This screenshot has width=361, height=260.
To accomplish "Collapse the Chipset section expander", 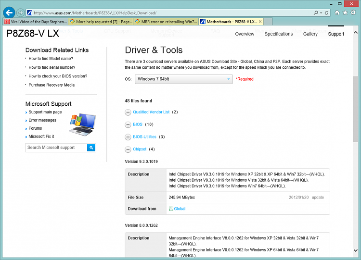I will (x=128, y=149).
